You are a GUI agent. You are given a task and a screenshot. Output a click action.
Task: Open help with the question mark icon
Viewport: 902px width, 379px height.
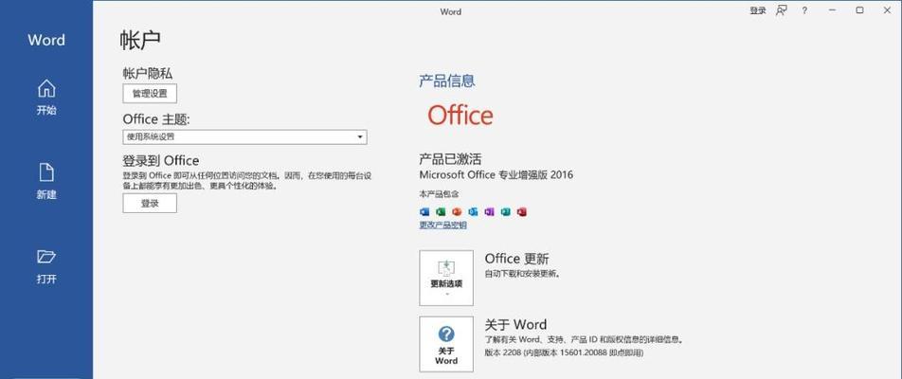coord(804,10)
